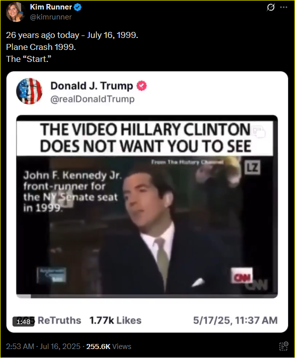The image size is (295, 358).
Task: Click the red verified badge beside Donald J. Trump
Action: (x=142, y=86)
